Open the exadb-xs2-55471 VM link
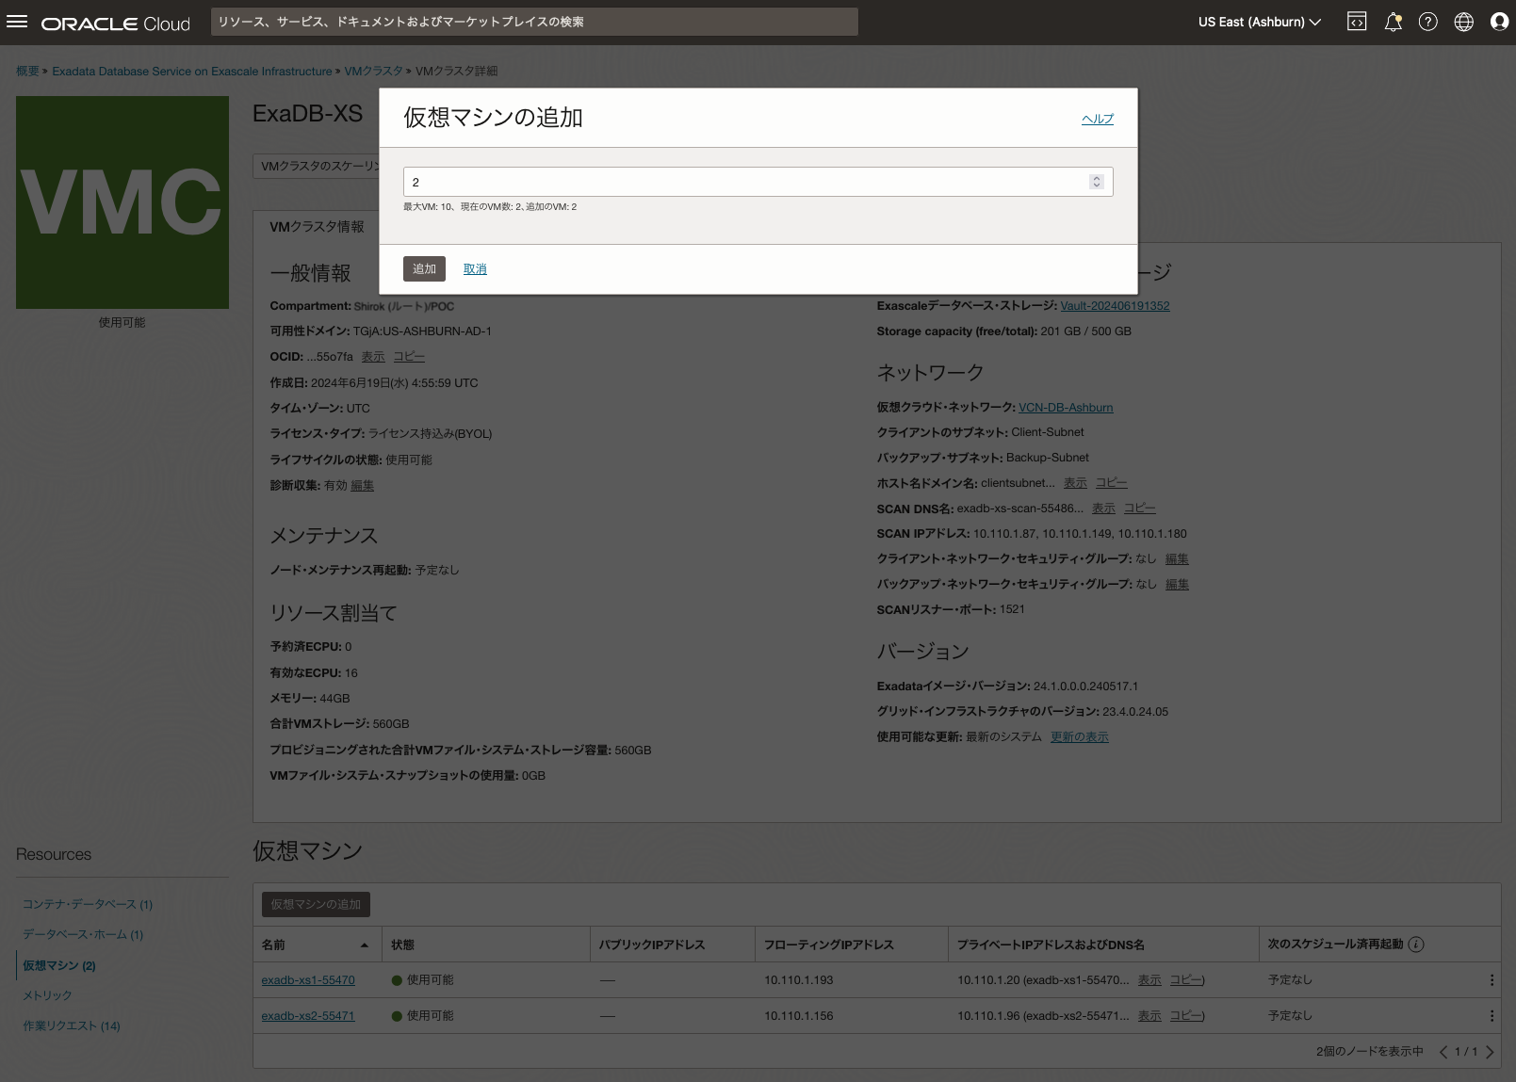 coord(308,1016)
